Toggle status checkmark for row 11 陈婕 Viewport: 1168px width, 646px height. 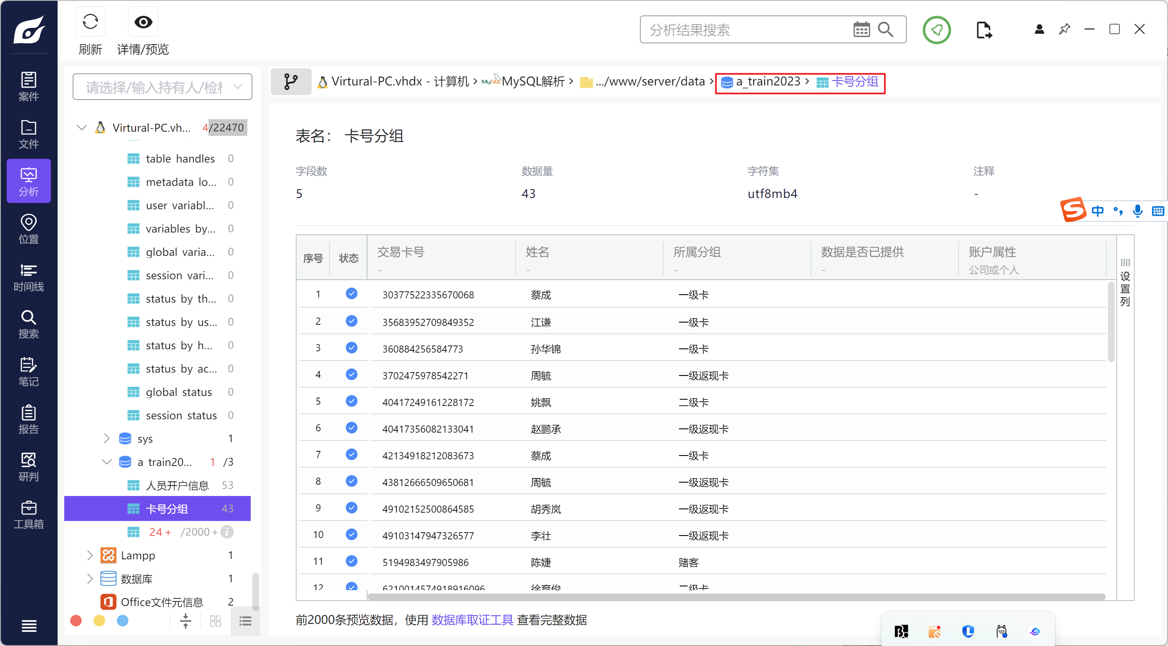coord(351,561)
